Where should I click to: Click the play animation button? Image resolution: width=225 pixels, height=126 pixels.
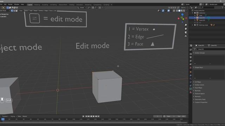click(94, 116)
